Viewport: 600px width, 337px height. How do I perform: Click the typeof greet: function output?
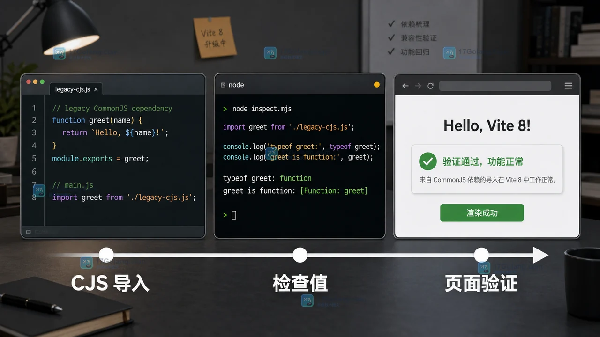click(267, 178)
